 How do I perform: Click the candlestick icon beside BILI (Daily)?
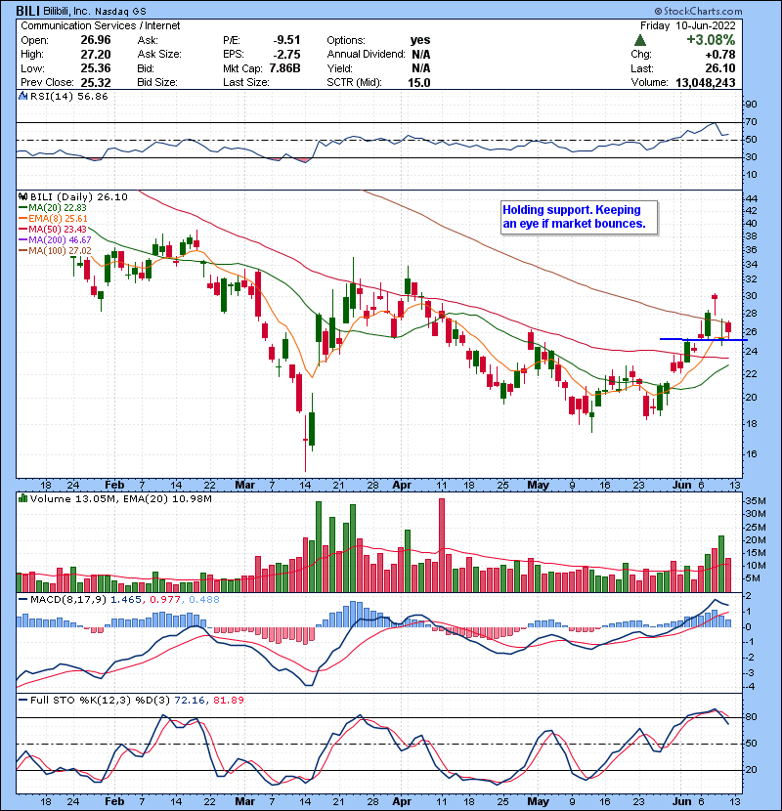coord(22,196)
